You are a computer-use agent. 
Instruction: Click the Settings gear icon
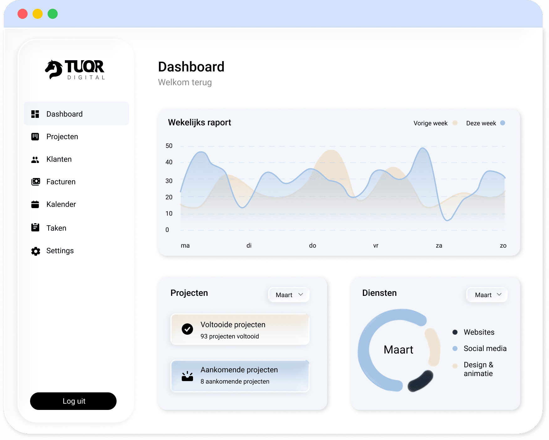35,251
